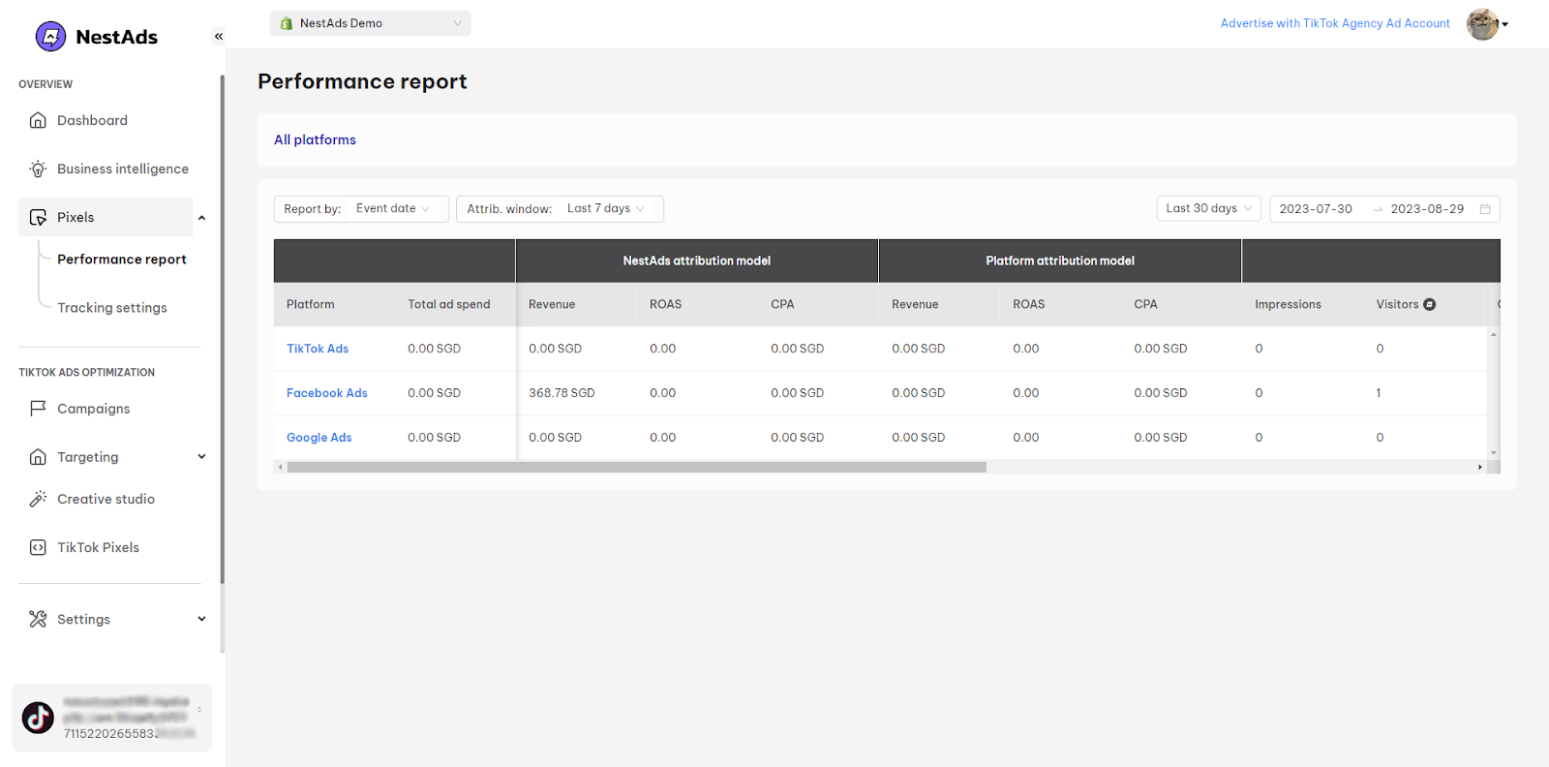The image size is (1549, 767).
Task: Click Platform attribution model header
Action: [x=1060, y=261]
